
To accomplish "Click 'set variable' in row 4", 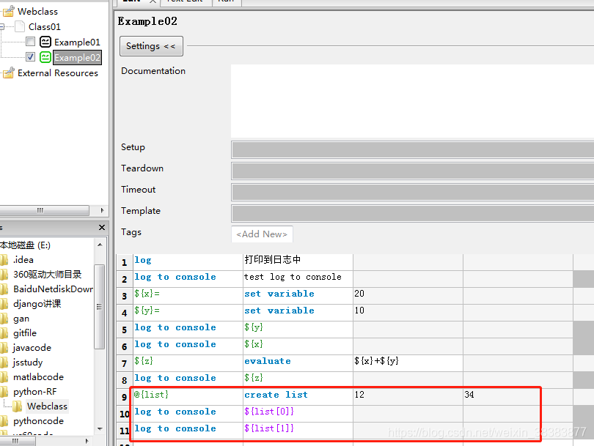I will (x=298, y=313).
